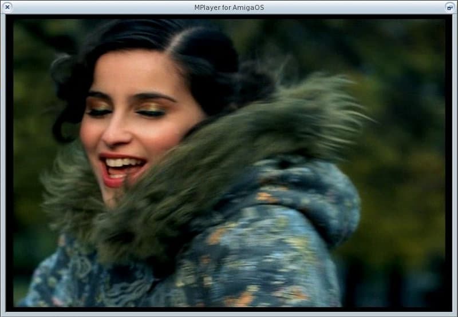Click the video playback area
The width and height of the screenshot is (458, 317).
coord(229,163)
